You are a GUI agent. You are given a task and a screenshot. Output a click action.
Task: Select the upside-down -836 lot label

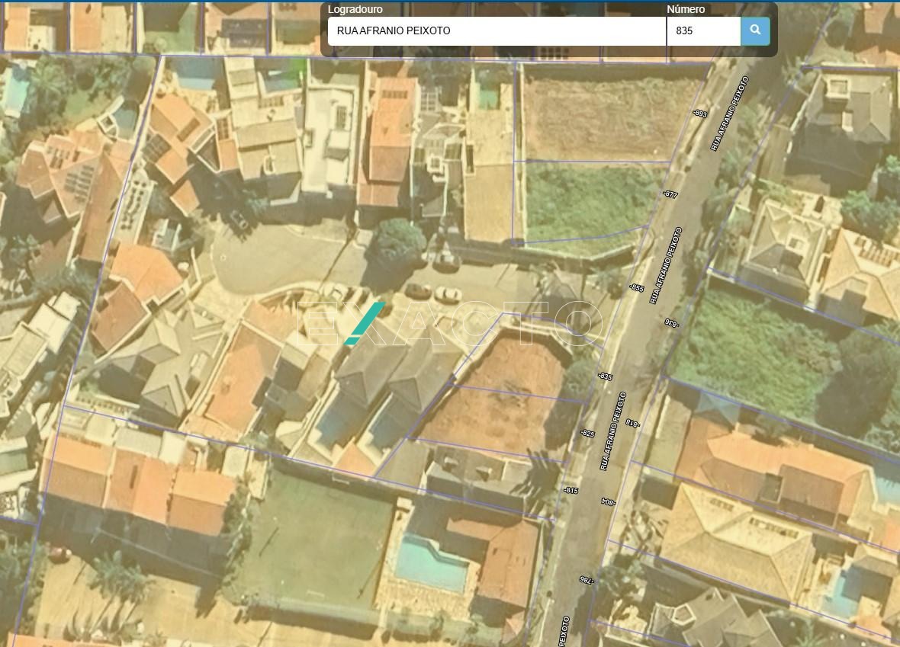[x=670, y=322]
